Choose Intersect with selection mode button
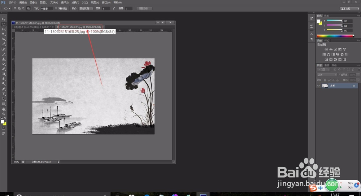The height and width of the screenshot is (196, 361). (x=28, y=8)
